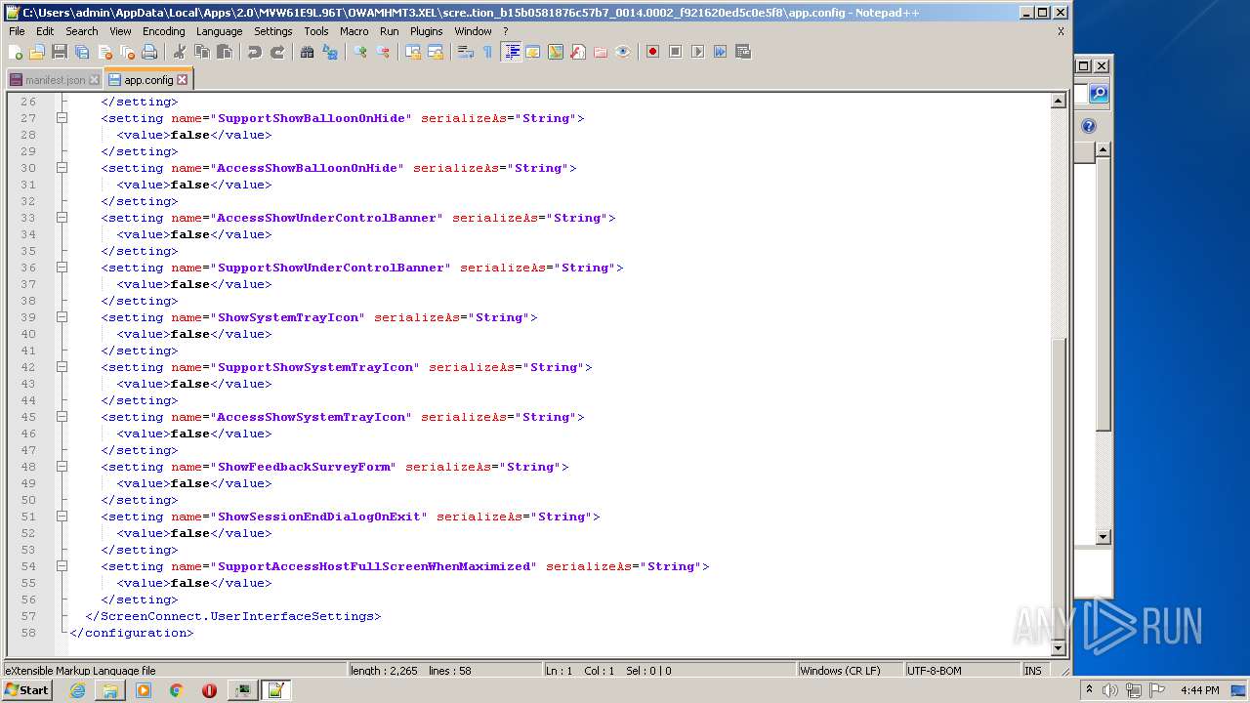This screenshot has width=1250, height=703.
Task: Open Find with the binoculars icon
Action: (x=308, y=52)
